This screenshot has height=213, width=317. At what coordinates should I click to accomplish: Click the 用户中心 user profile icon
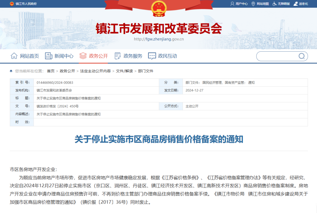pyautogui.click(x=232, y=4)
